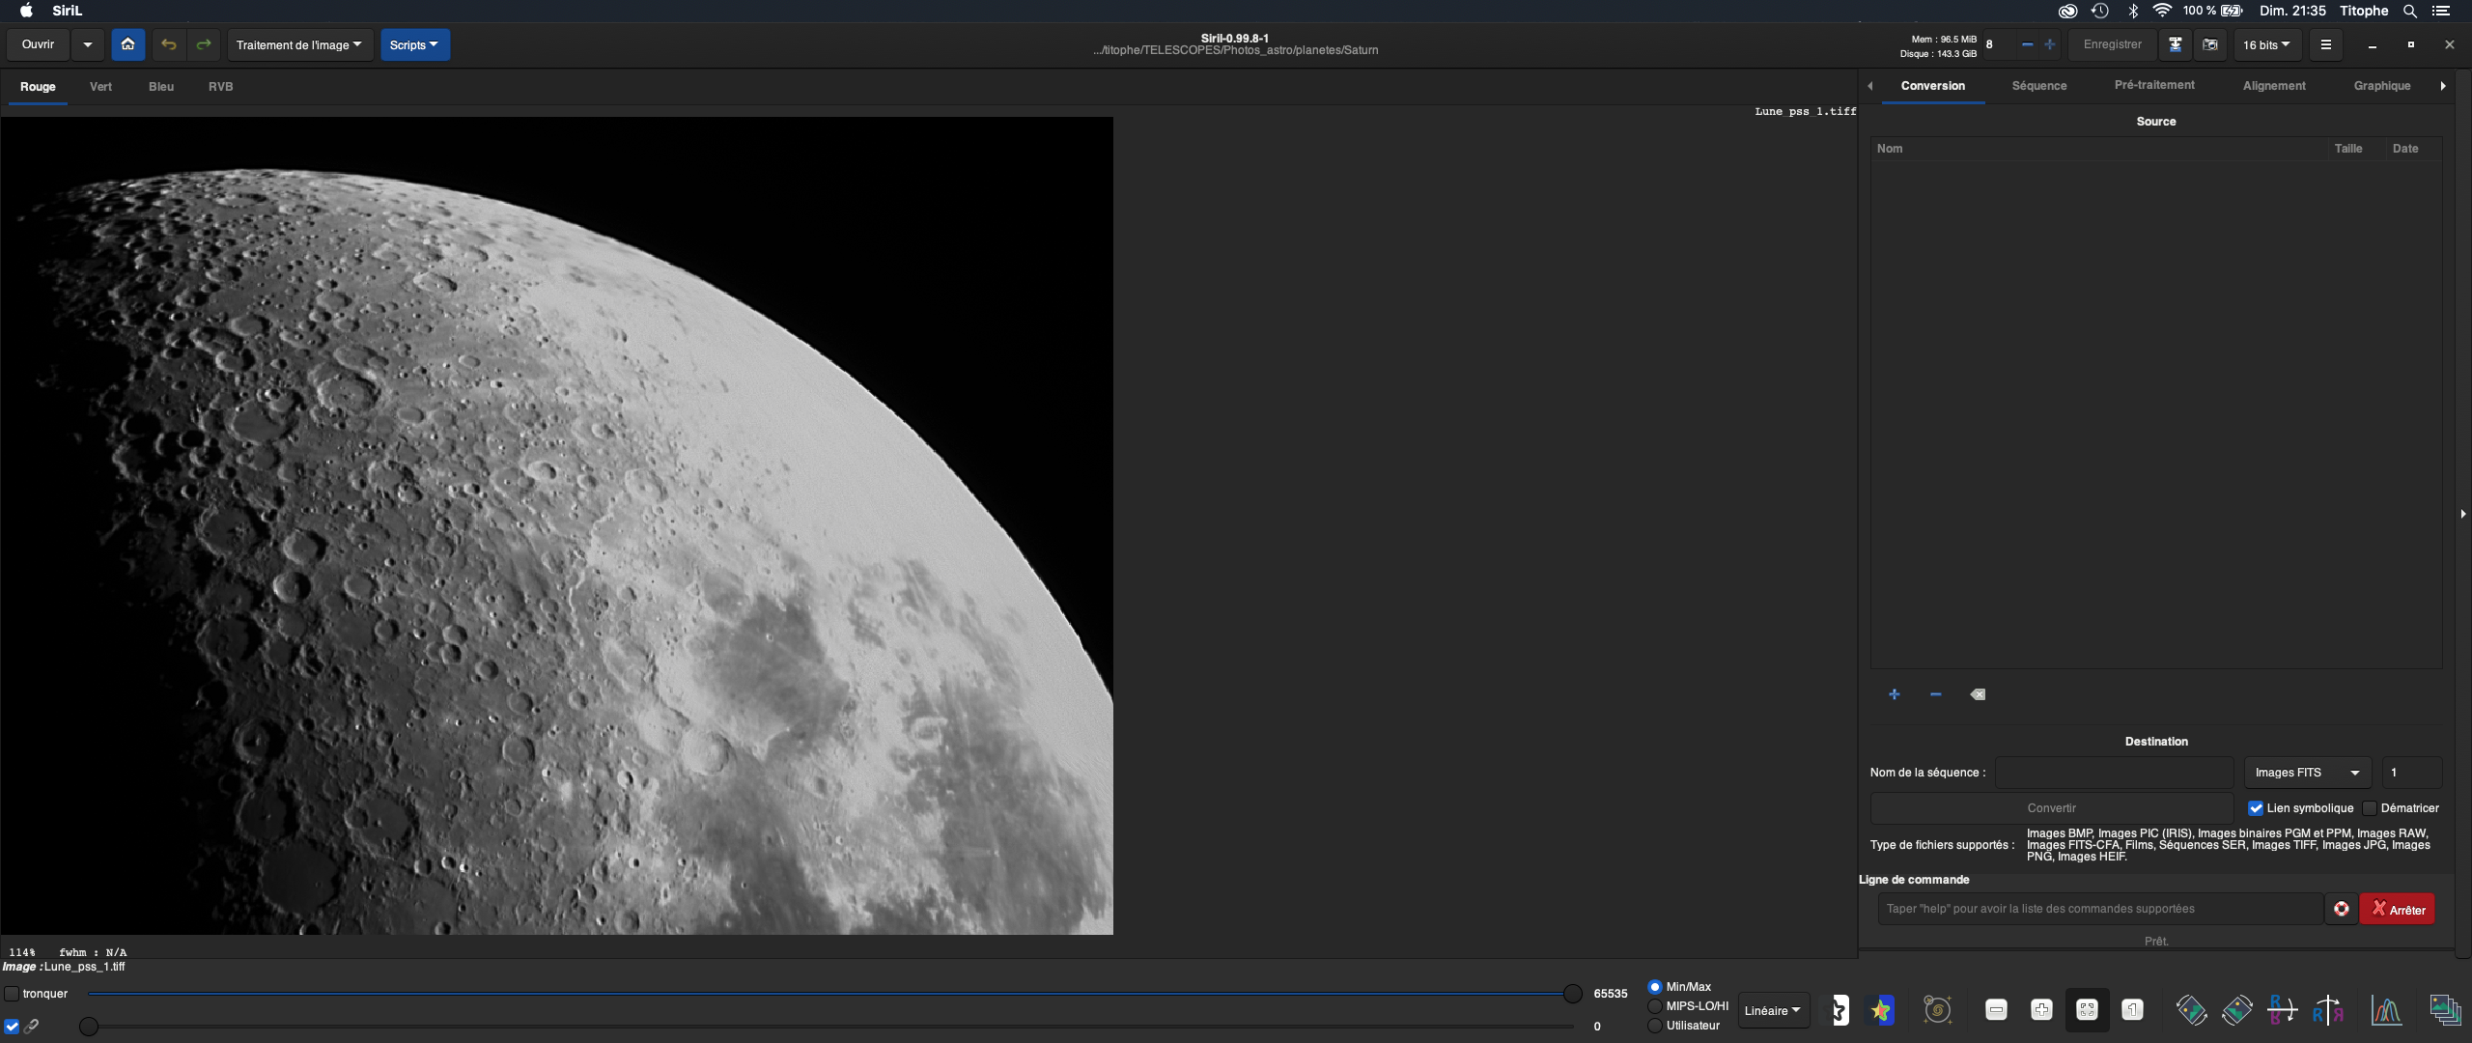Click the undo arrow icon
This screenshot has height=1043, width=2472.
click(x=169, y=44)
